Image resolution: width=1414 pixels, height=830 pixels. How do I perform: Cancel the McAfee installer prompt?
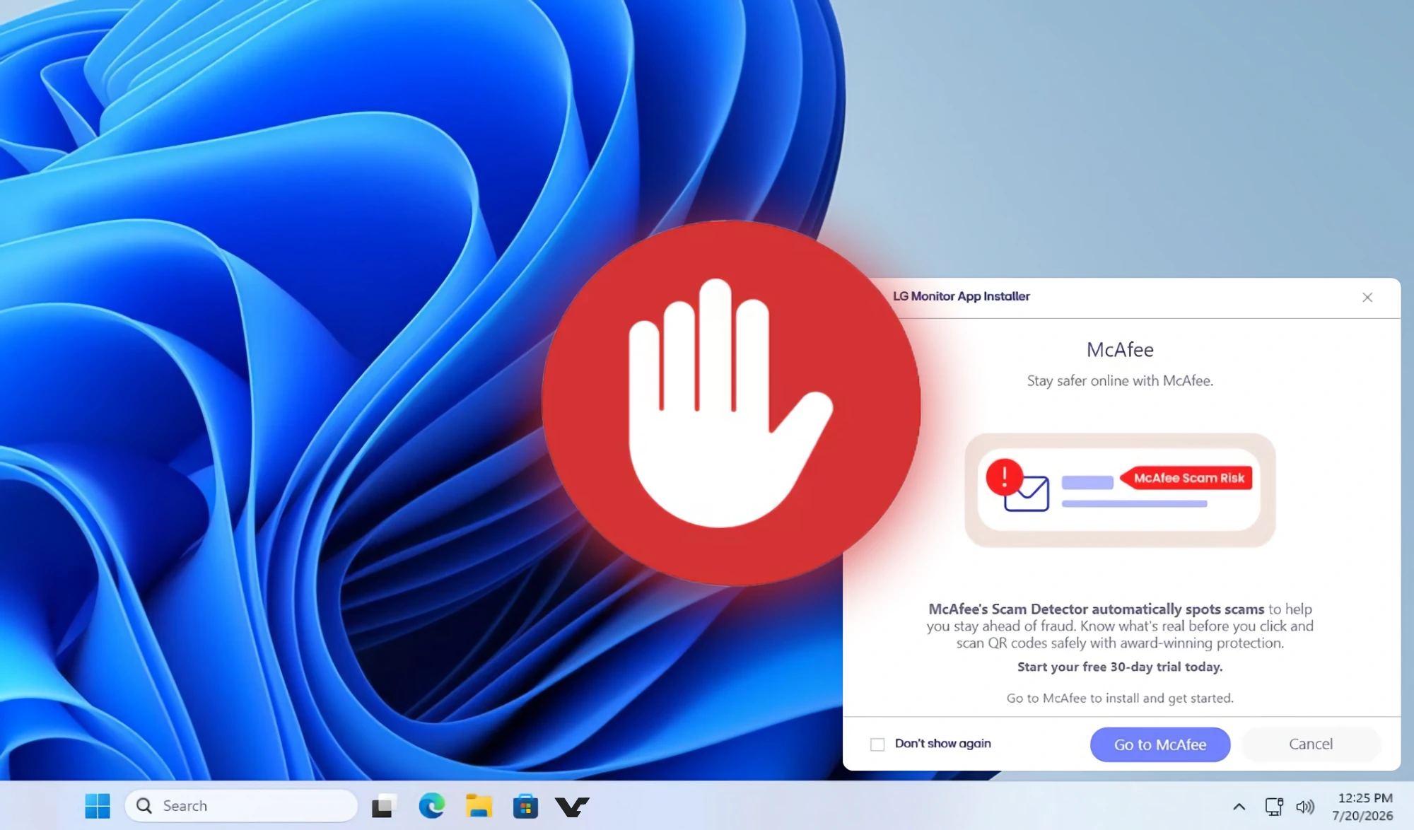[x=1311, y=744]
